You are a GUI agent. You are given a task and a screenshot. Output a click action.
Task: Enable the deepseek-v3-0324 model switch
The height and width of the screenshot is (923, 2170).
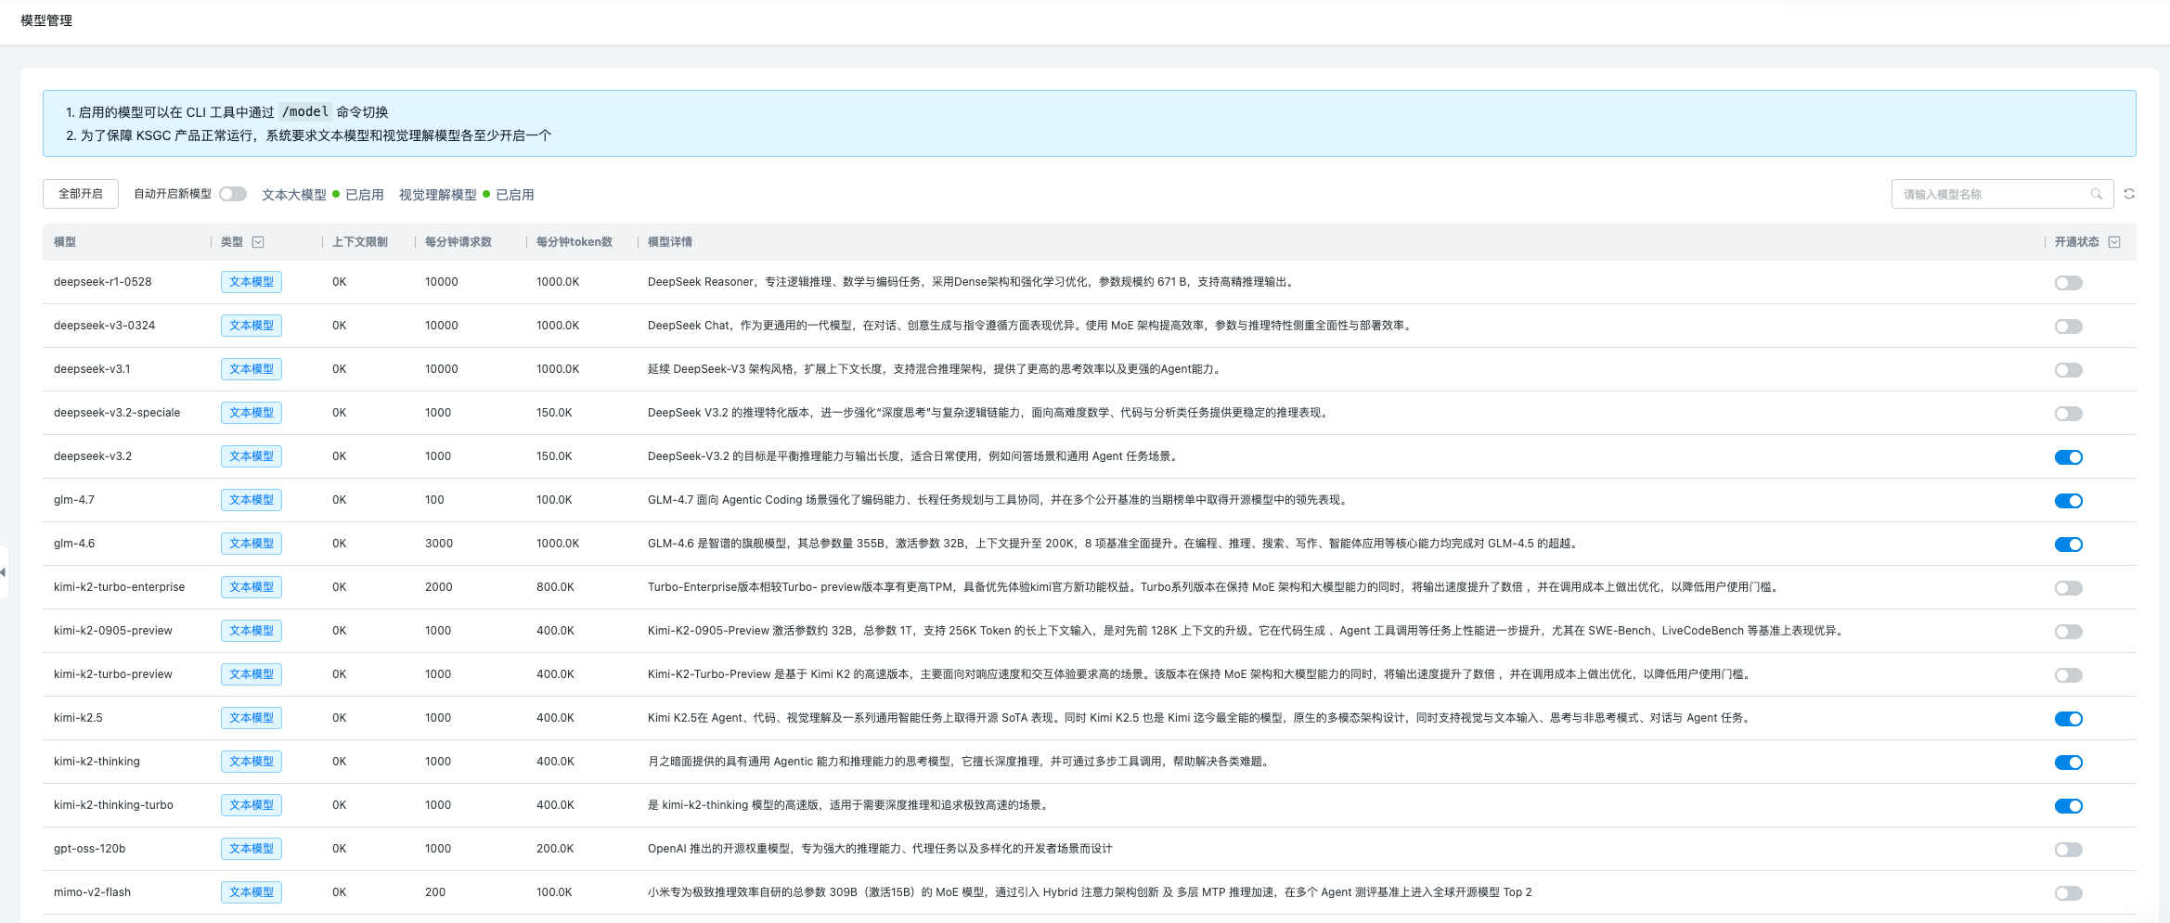point(2069,327)
